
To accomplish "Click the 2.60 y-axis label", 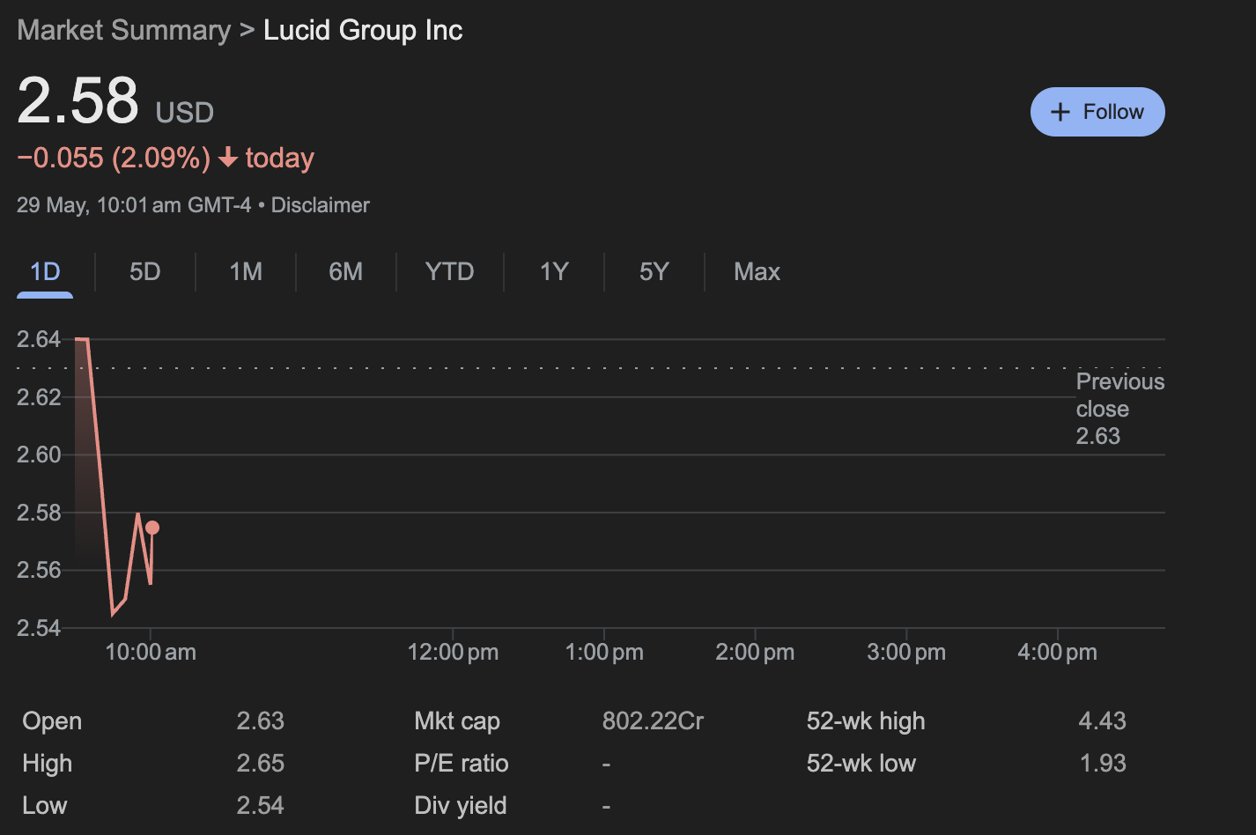I will (39, 454).
